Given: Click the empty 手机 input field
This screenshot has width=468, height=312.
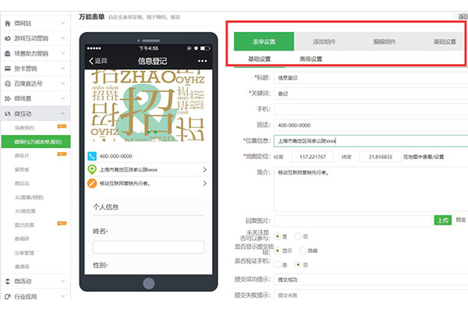Looking at the screenshot, I should tap(371, 109).
